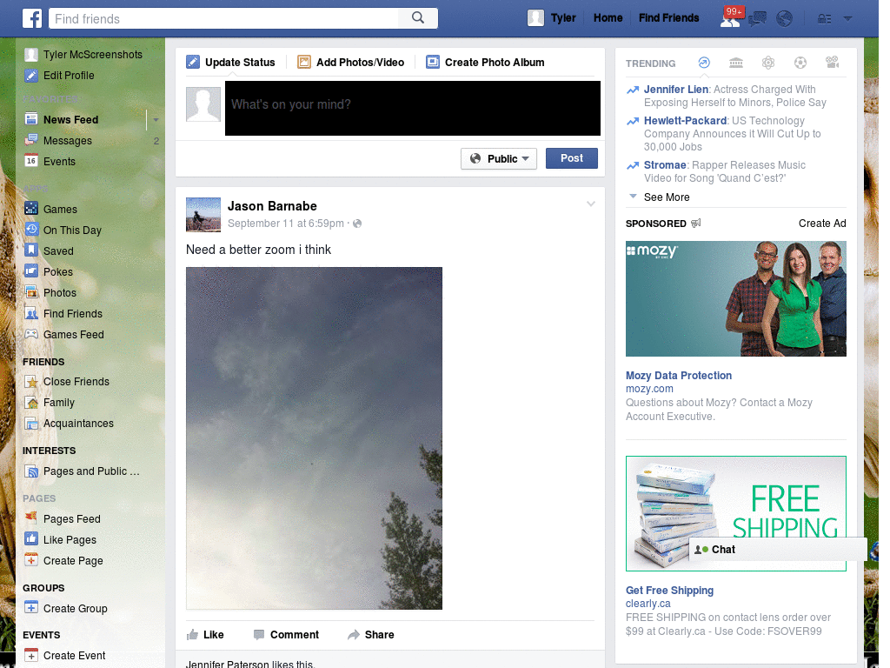Click the Close Friends star icon

31,381
